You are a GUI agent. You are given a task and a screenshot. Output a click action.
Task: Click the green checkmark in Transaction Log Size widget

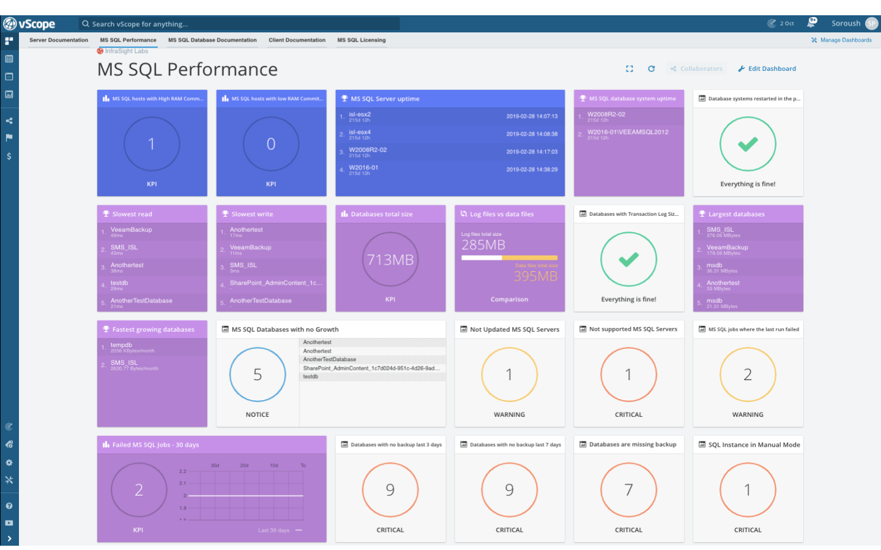[x=628, y=260]
